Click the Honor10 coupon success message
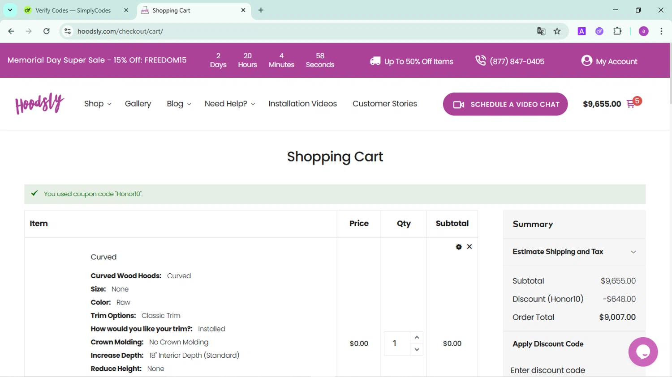 335,194
